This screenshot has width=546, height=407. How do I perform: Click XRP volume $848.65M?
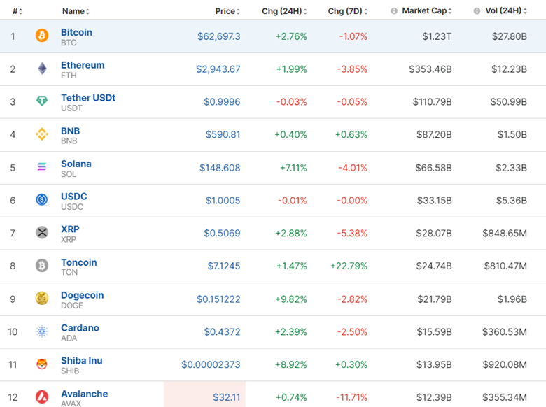505,233
